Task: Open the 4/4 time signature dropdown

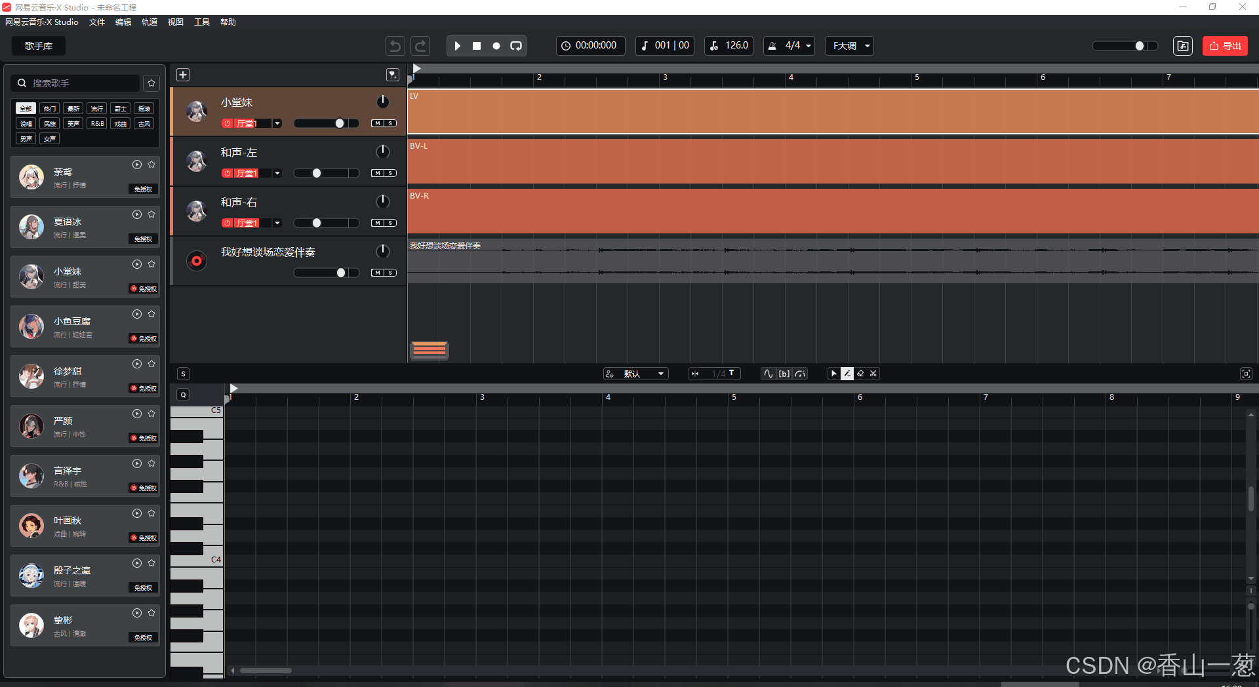Action: coord(789,46)
